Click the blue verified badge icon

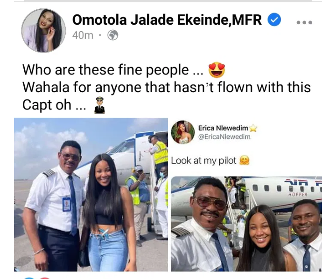click(274, 20)
